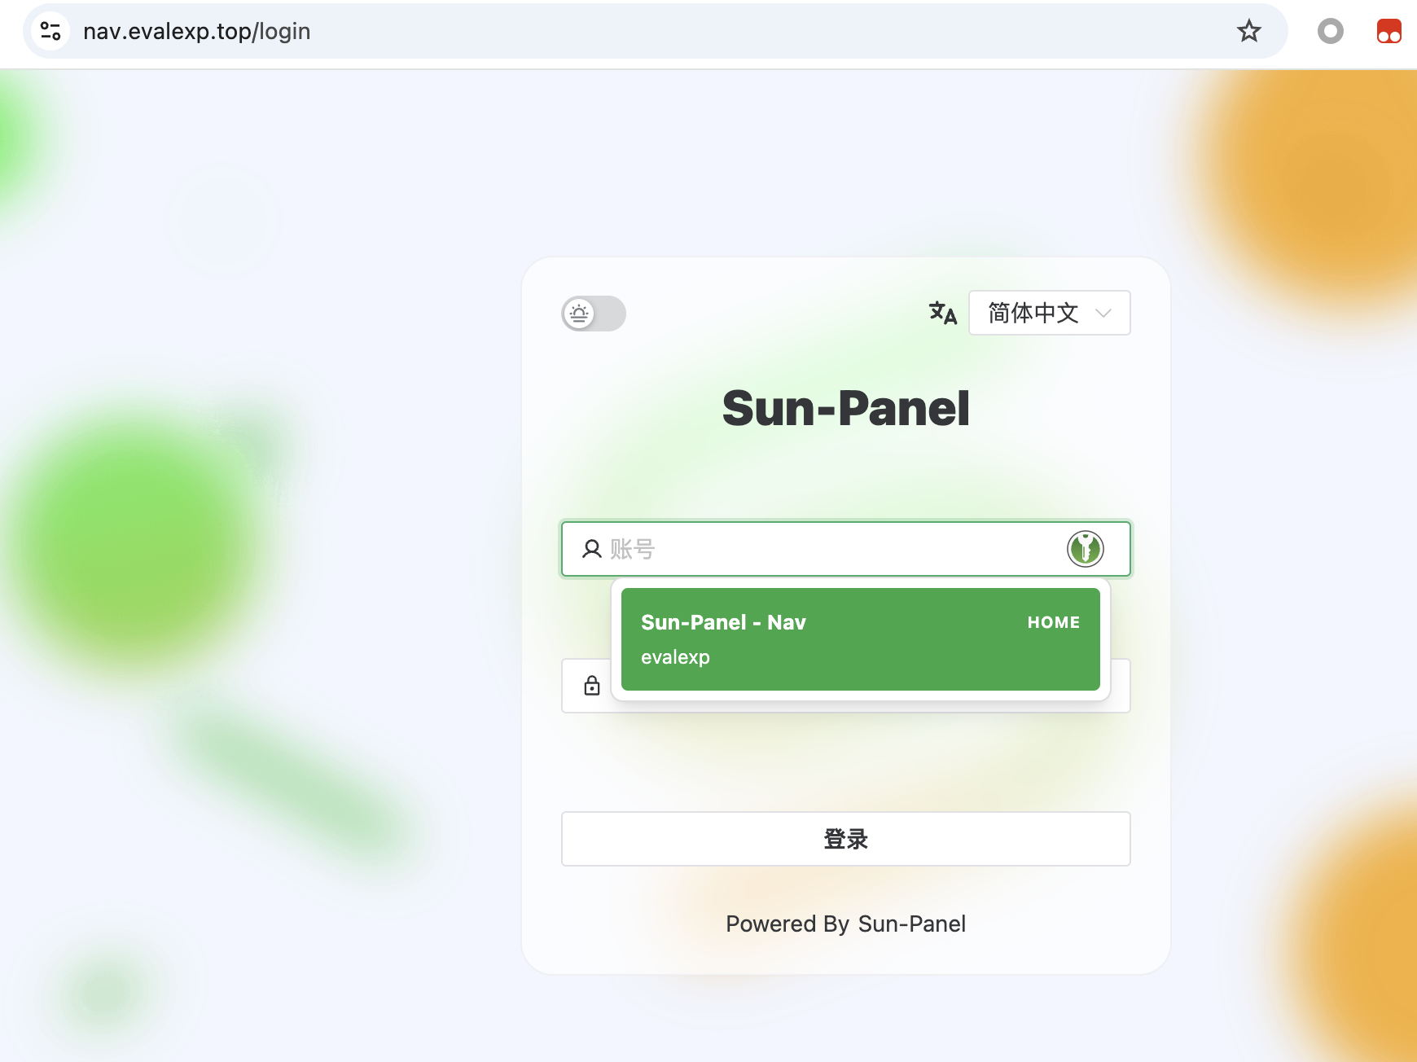Screen dimensions: 1417x1062
Task: Click the user silhouette icon in account field
Action: [591, 549]
